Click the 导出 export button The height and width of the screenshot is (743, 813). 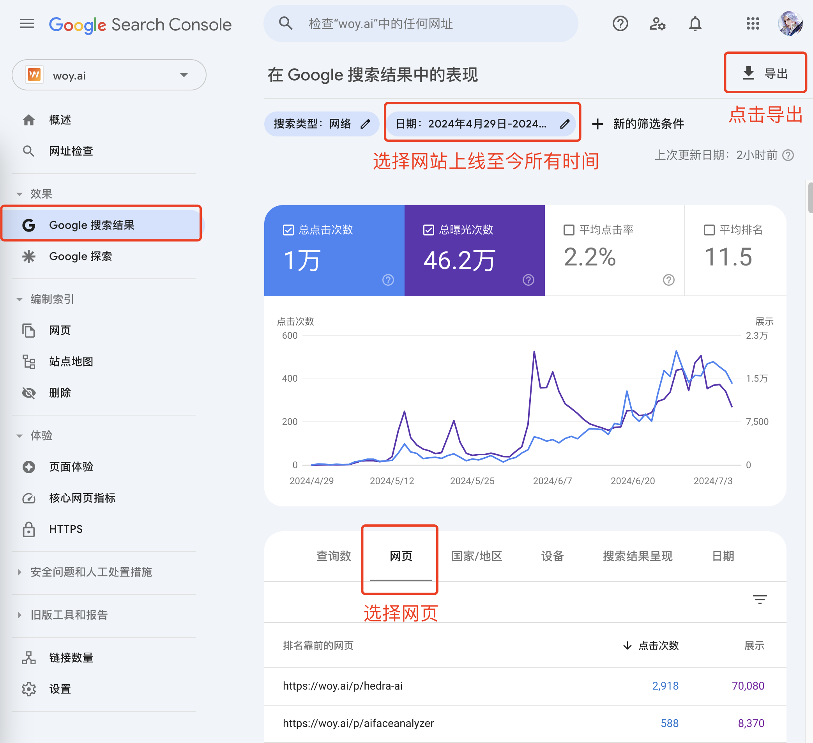(765, 73)
